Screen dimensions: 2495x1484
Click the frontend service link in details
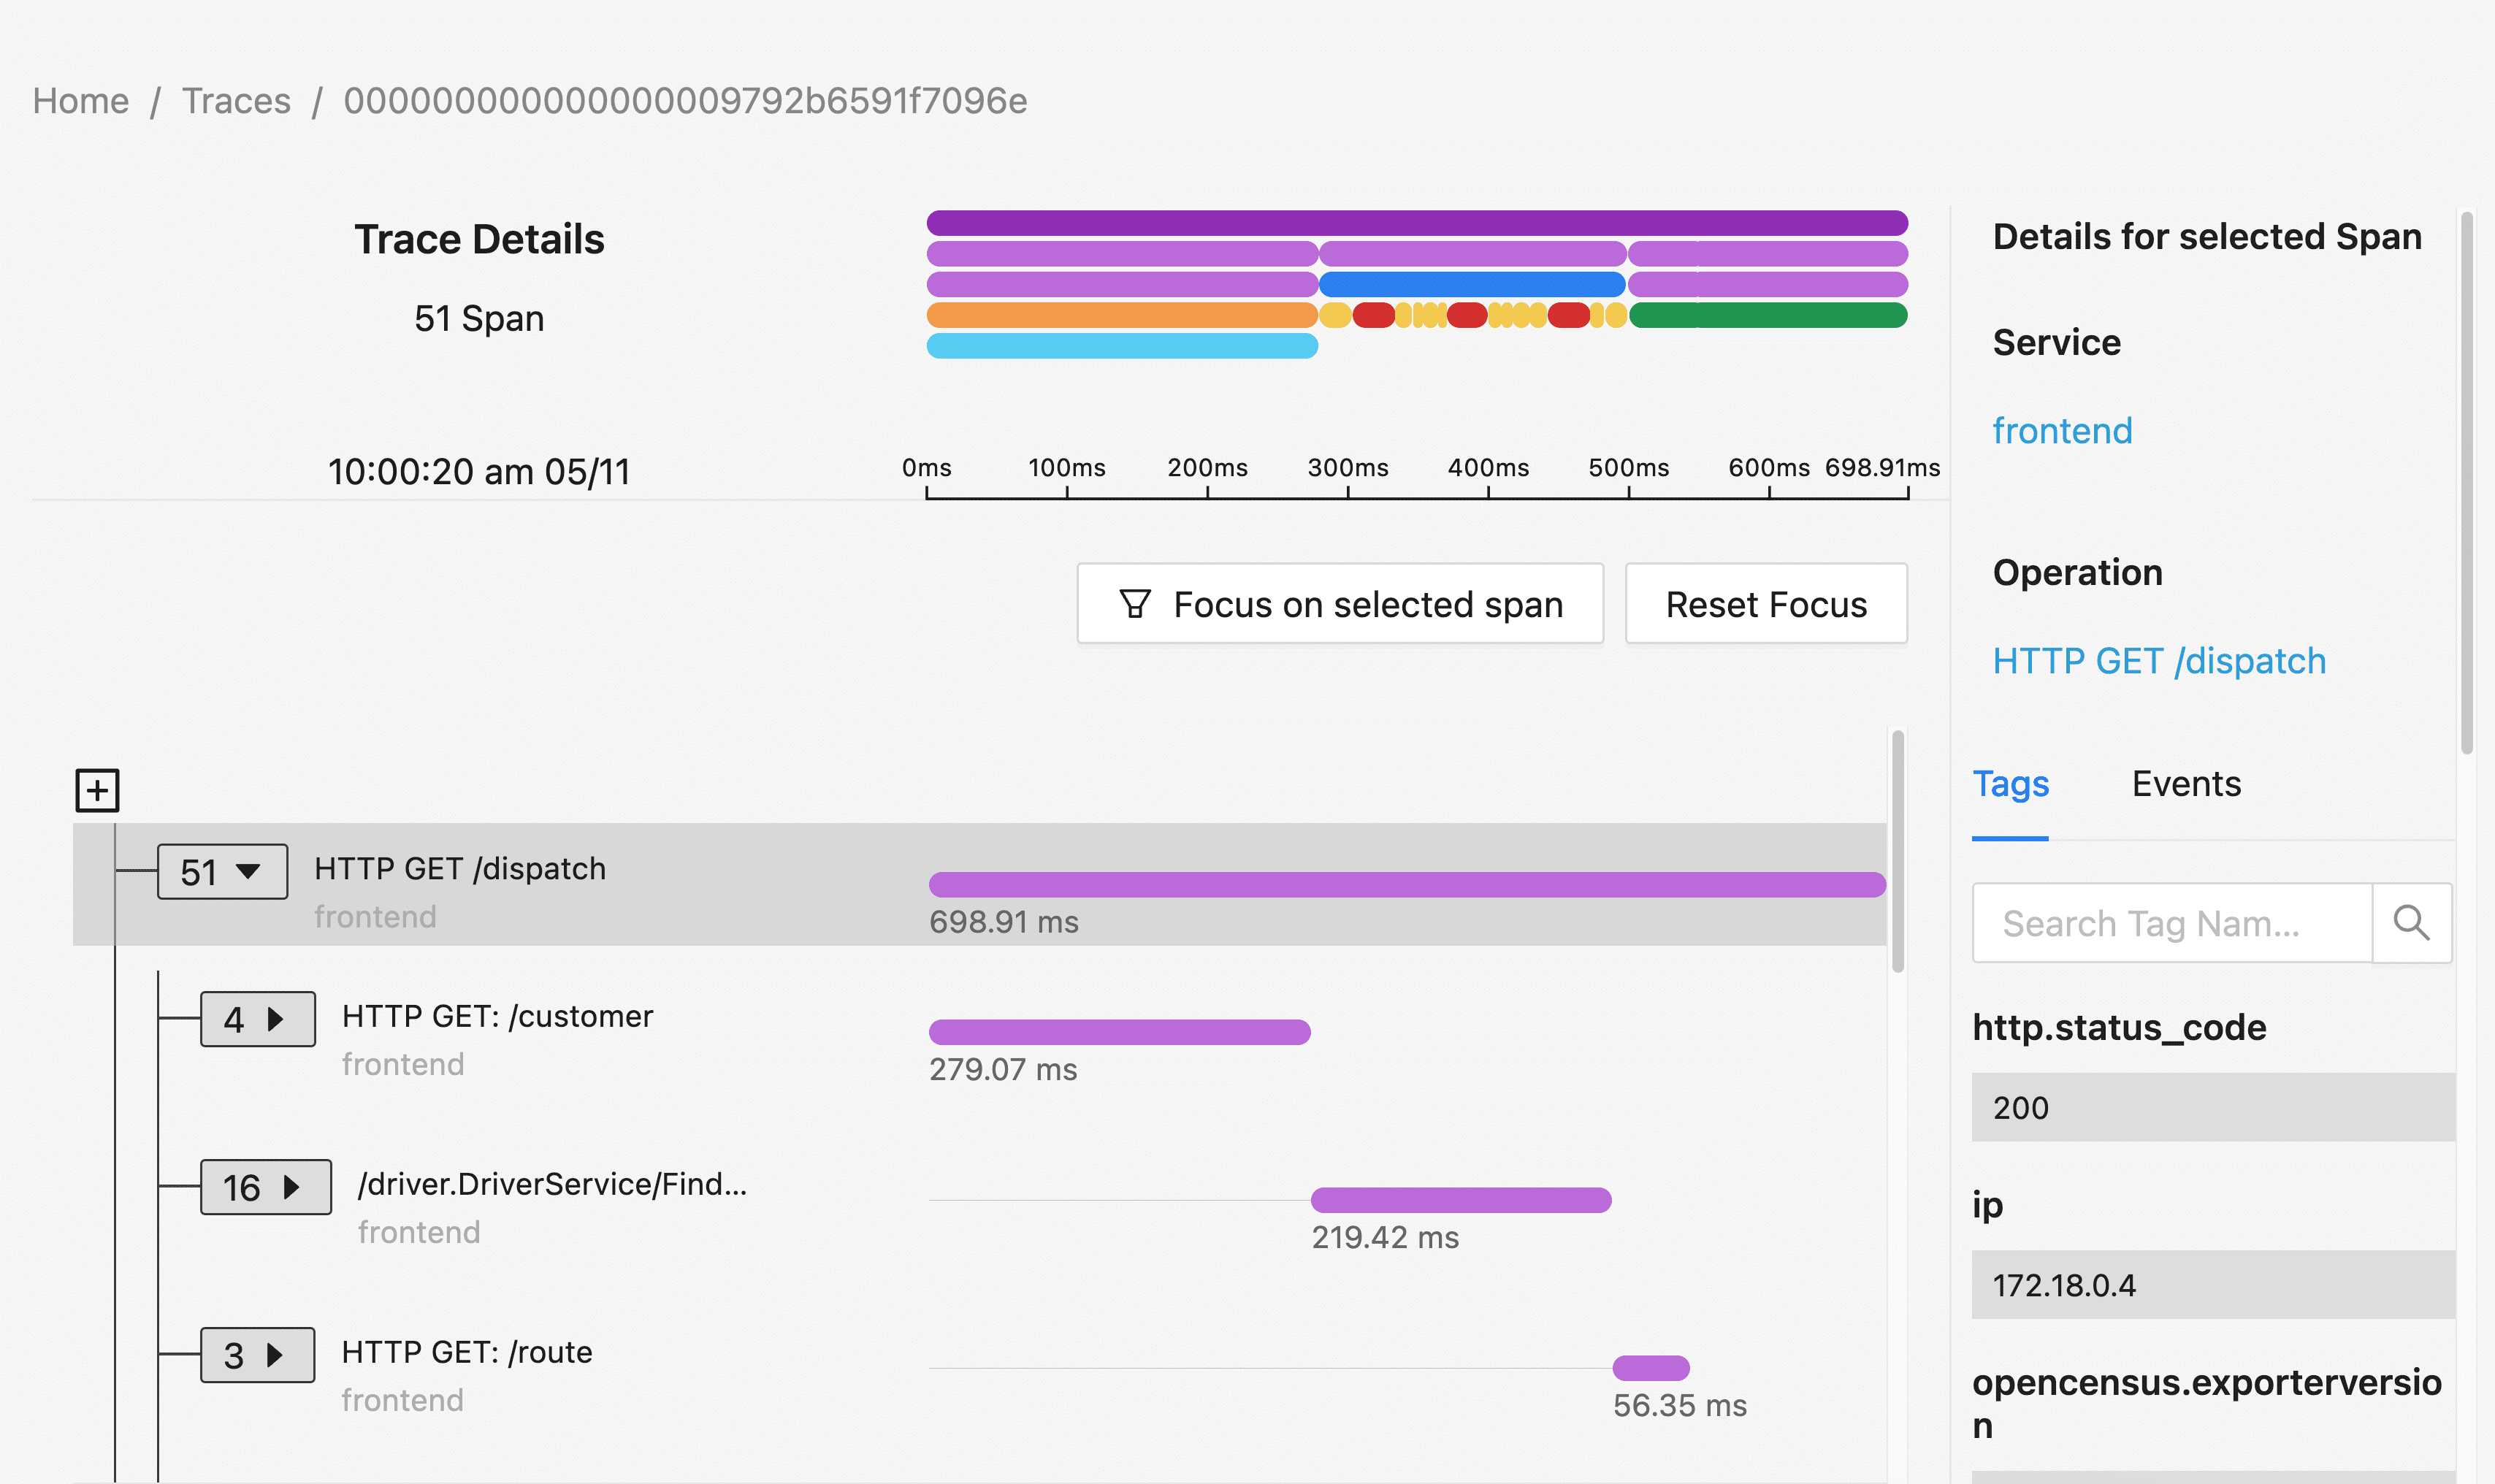(x=2061, y=431)
